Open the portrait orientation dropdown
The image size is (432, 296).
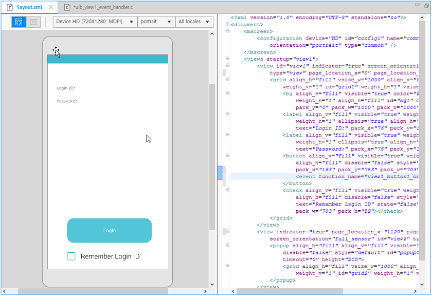[156, 22]
